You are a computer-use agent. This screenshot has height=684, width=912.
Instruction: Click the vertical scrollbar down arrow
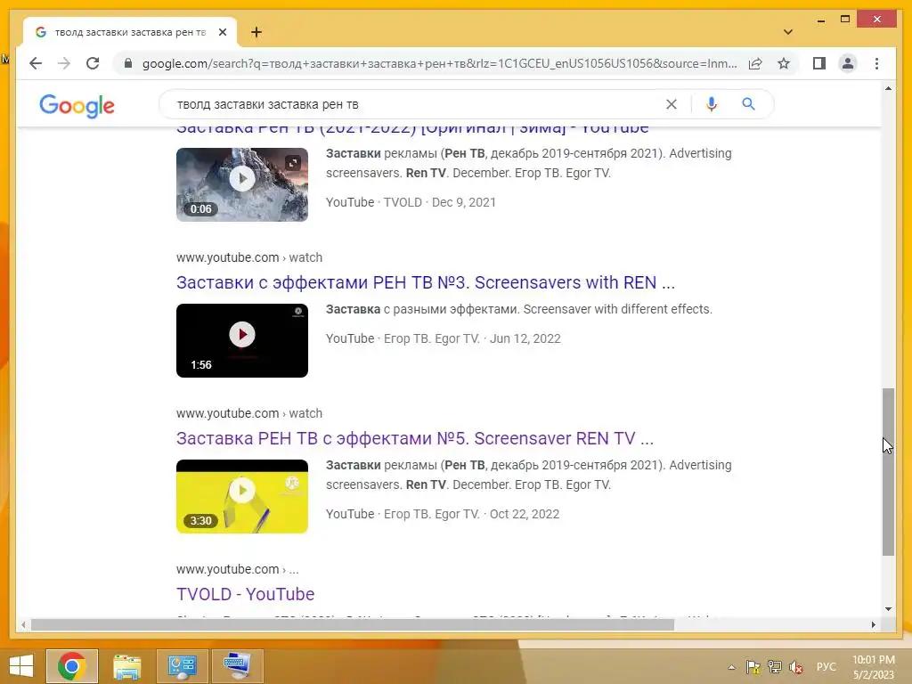click(888, 609)
